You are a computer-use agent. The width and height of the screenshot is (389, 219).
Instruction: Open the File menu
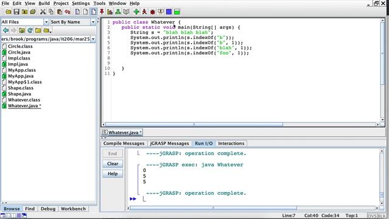coord(5,3)
